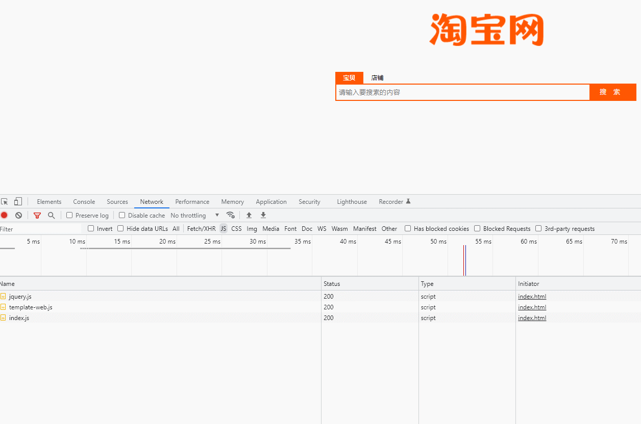
Task: Open index.html initiator for jquery.js
Action: coord(532,297)
